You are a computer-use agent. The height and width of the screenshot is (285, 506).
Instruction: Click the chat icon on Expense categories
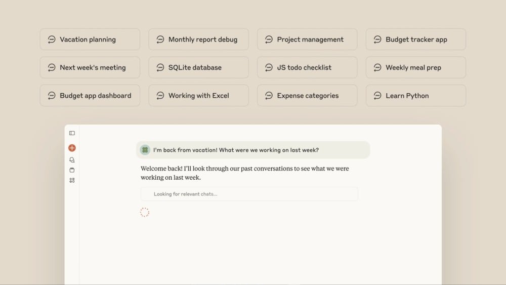coord(269,96)
